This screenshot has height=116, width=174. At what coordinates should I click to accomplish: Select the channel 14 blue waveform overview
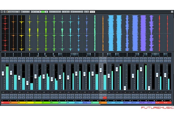(111, 33)
